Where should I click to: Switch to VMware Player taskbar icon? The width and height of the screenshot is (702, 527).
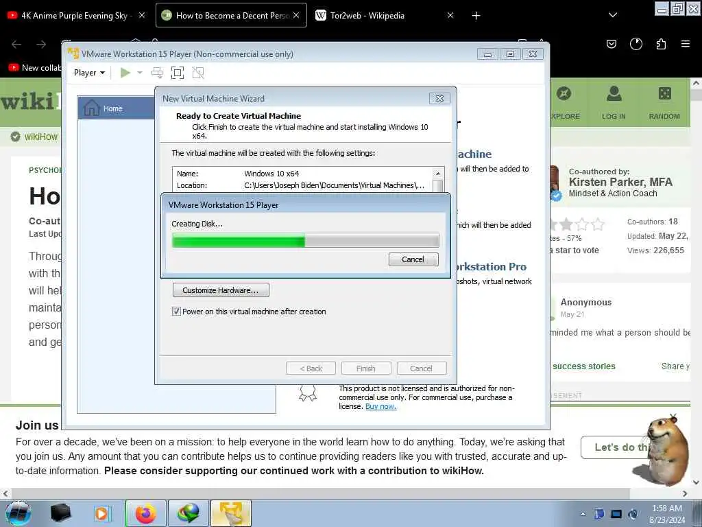click(x=231, y=513)
